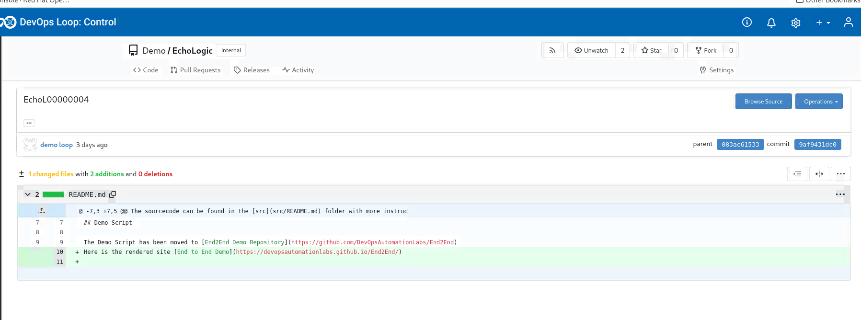Go to the Releases tab
Image resolution: width=861 pixels, height=320 pixels.
(252, 70)
